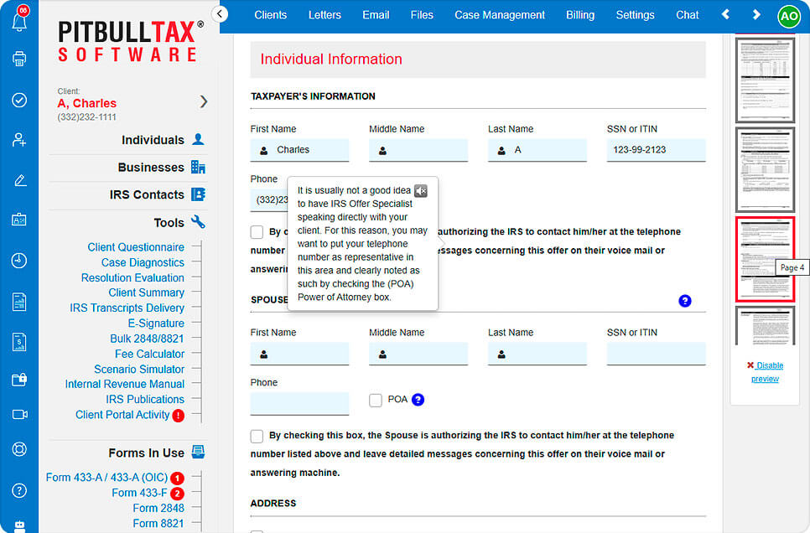810x533 pixels.
Task: Open the Case Management menu
Action: [500, 15]
